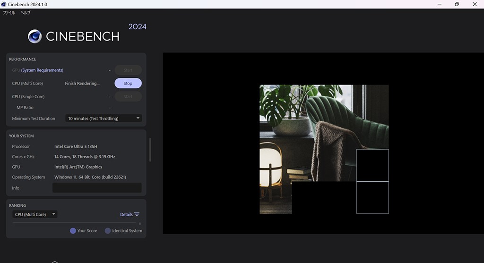Screen dimensions: 484x263
Task: Open the ヘルプ menu
Action: point(25,13)
